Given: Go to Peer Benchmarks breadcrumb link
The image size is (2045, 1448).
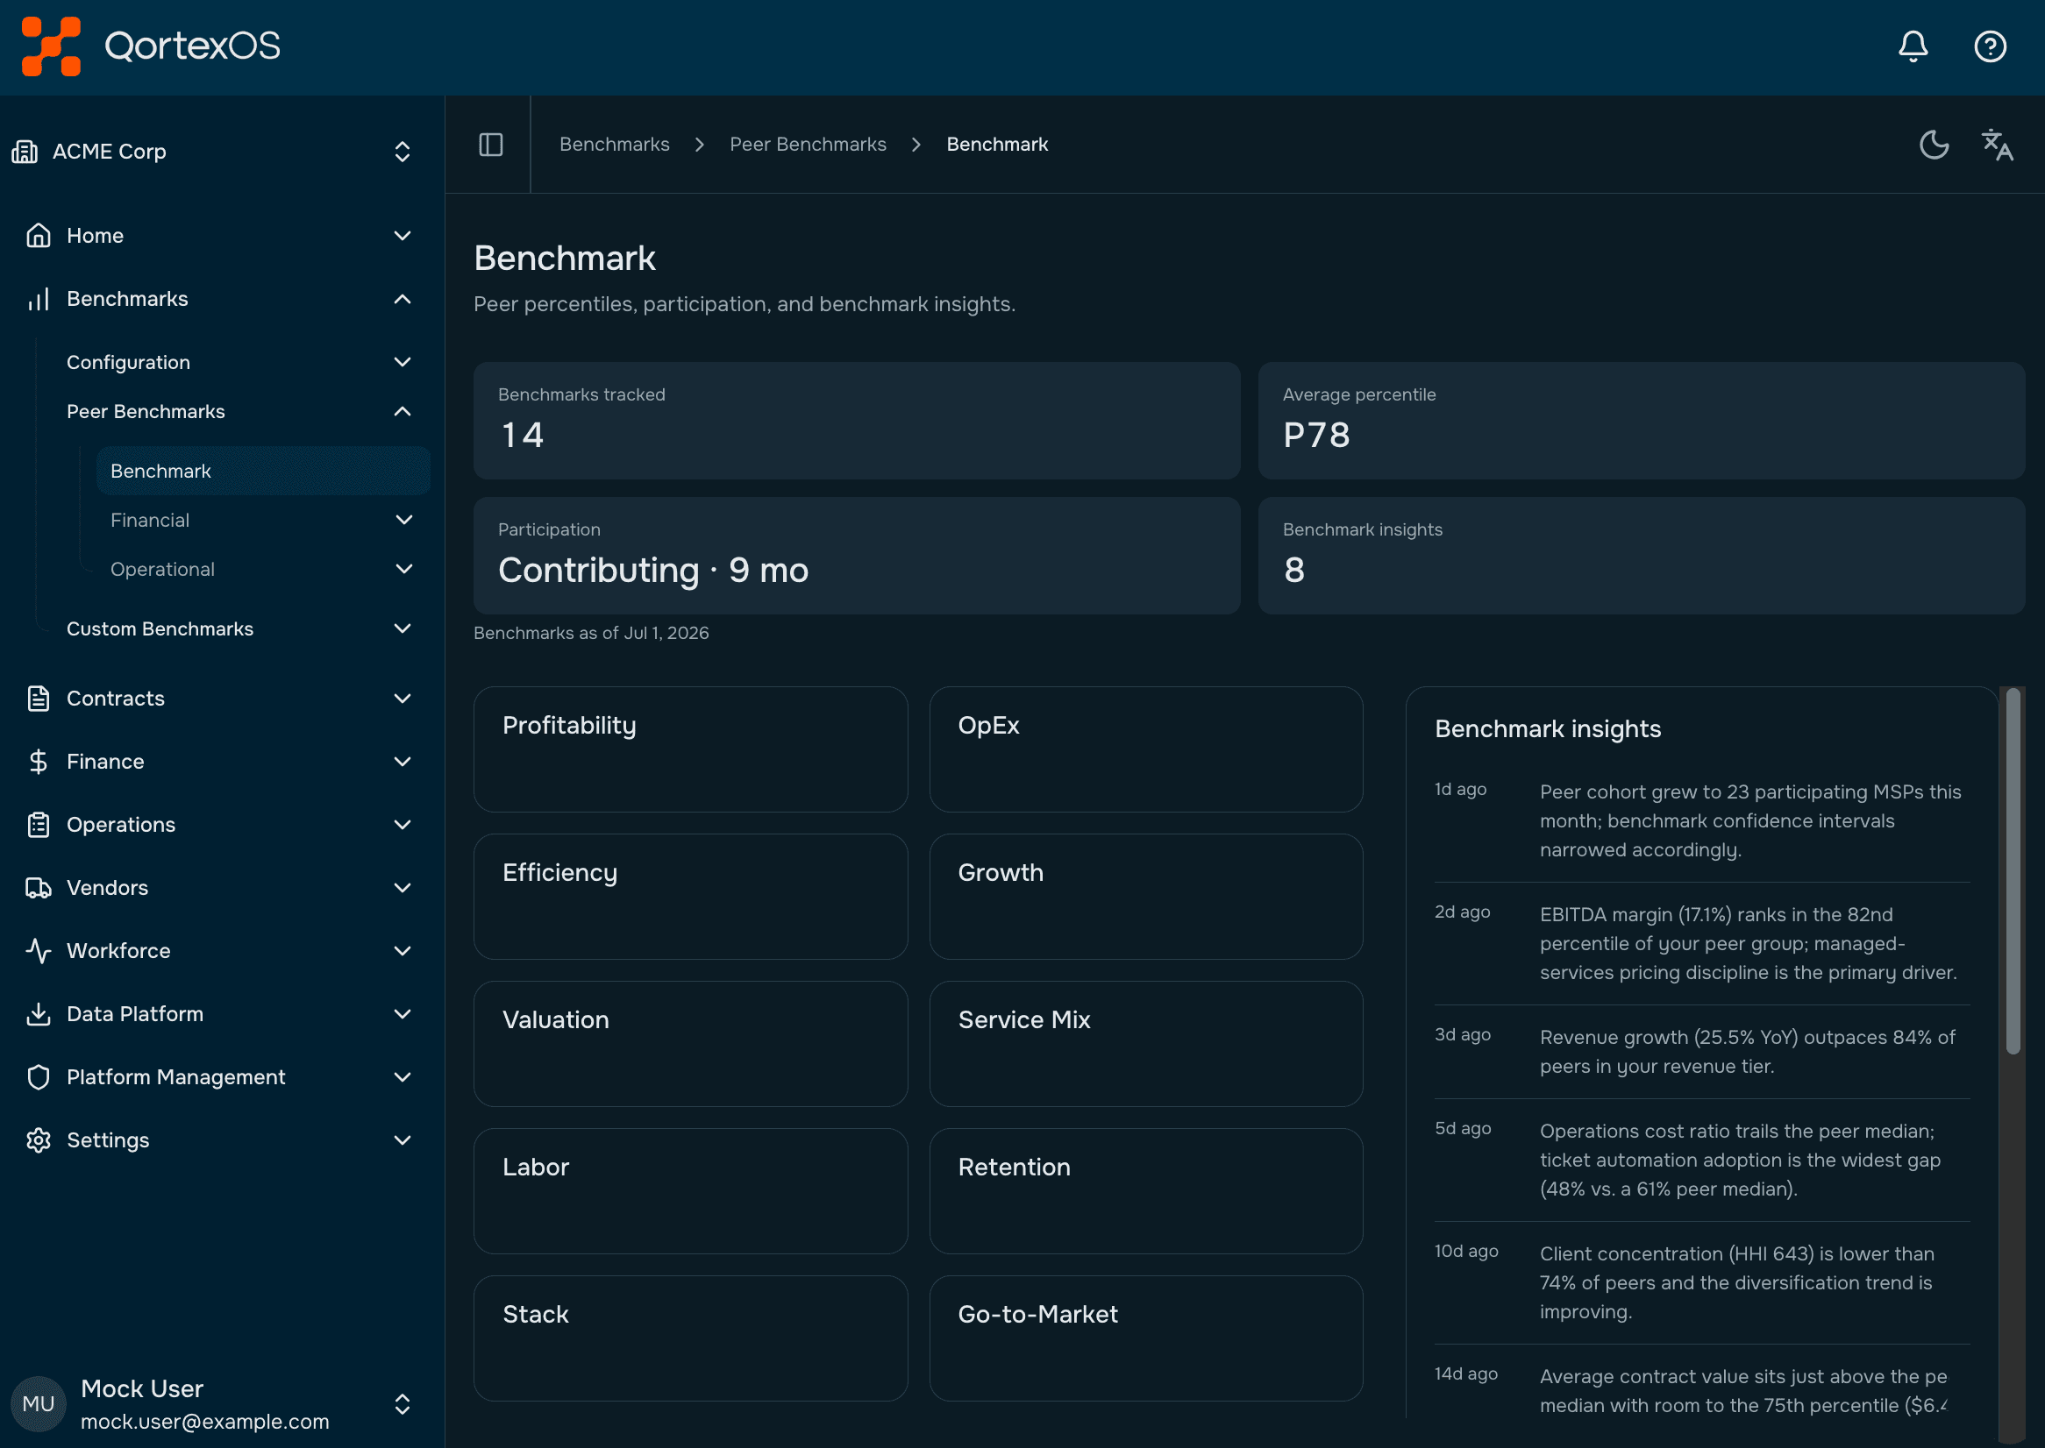Looking at the screenshot, I should pos(808,145).
